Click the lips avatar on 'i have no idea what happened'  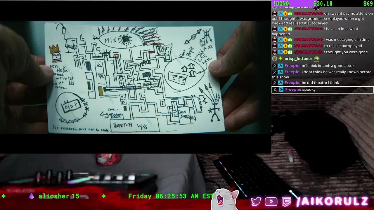274,29
